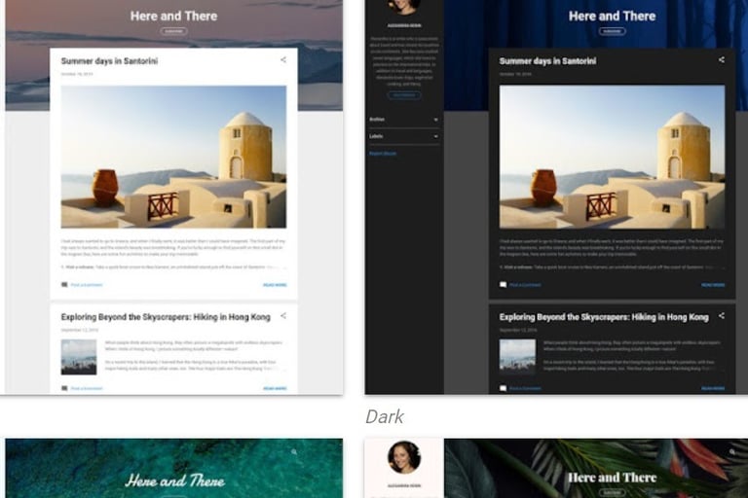Click comment icon under Santorini post, light theme
The height and width of the screenshot is (498, 748).
64,285
